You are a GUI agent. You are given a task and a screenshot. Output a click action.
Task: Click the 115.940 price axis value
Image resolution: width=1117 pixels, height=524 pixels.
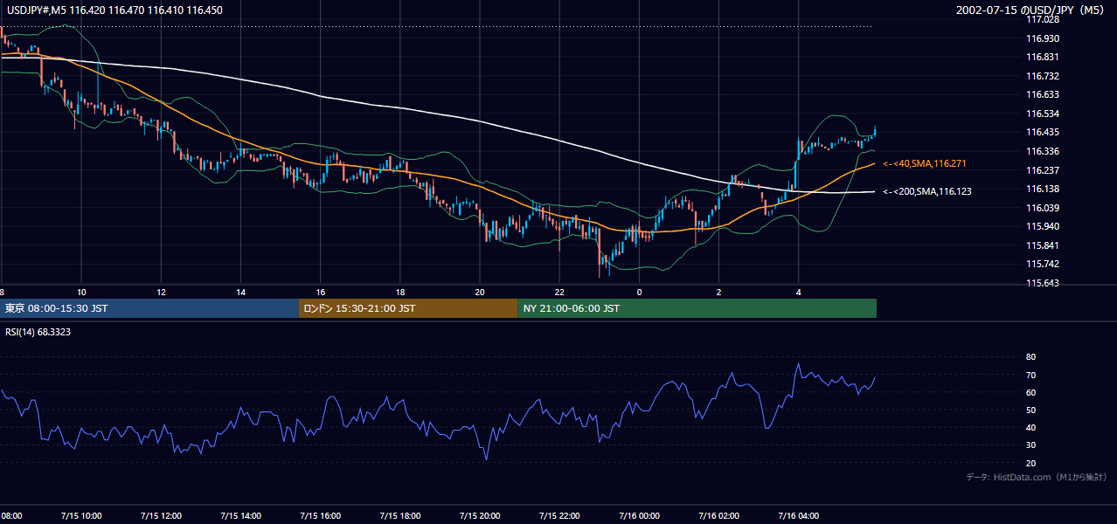(1044, 226)
